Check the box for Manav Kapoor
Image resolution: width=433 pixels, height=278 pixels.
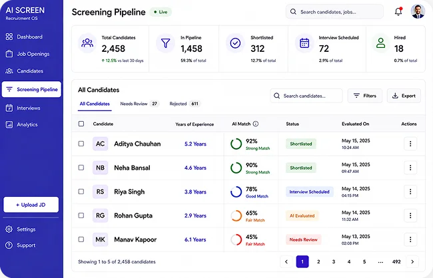81,239
